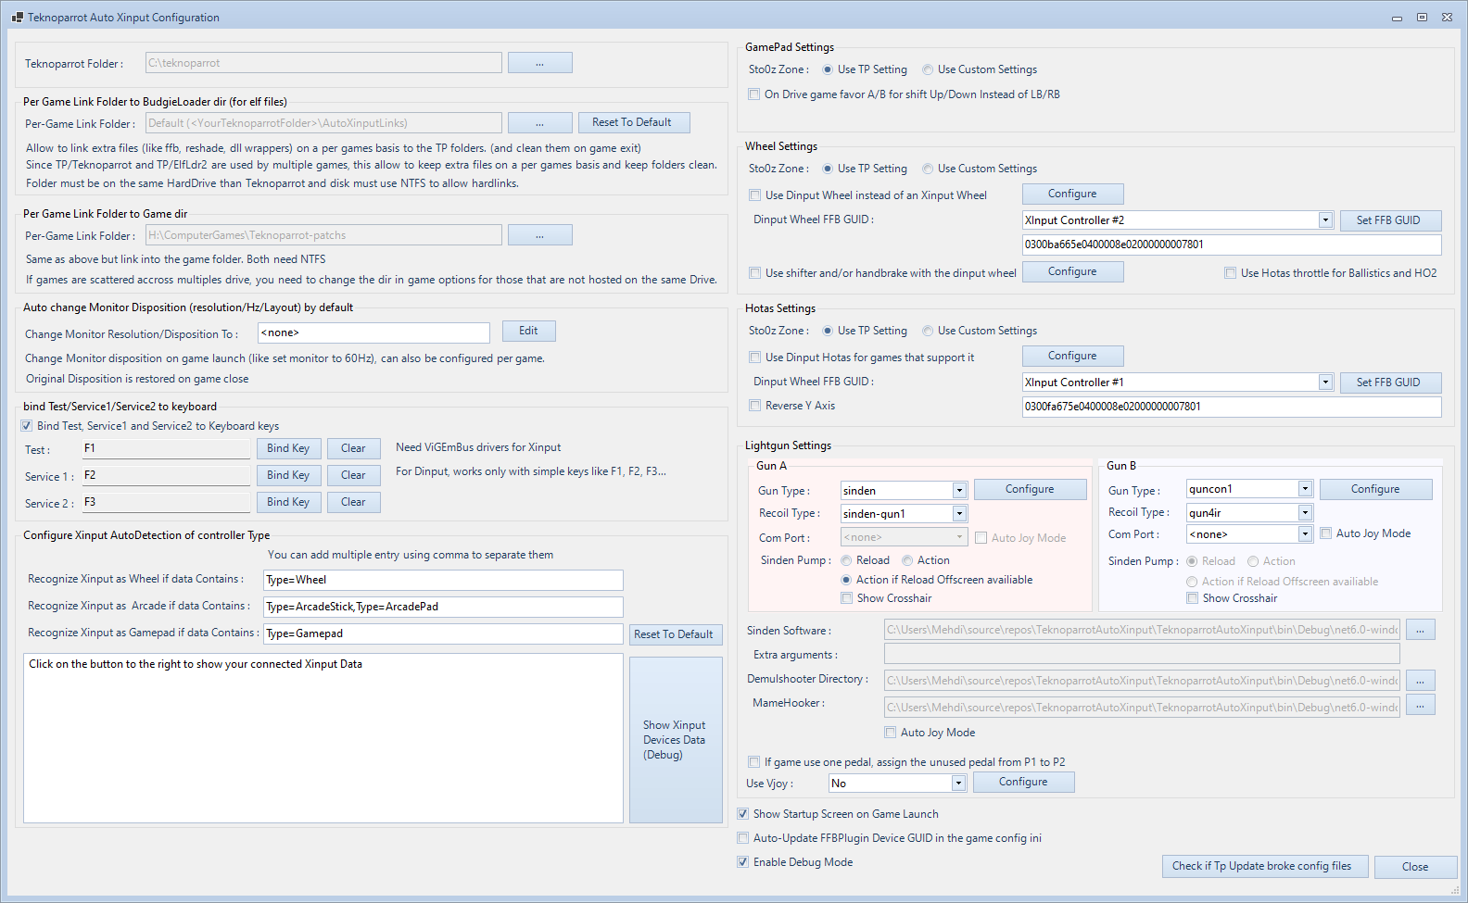The height and width of the screenshot is (903, 1468).
Task: Toggle Gun B Show Crosshair checkbox
Action: click(x=1193, y=598)
